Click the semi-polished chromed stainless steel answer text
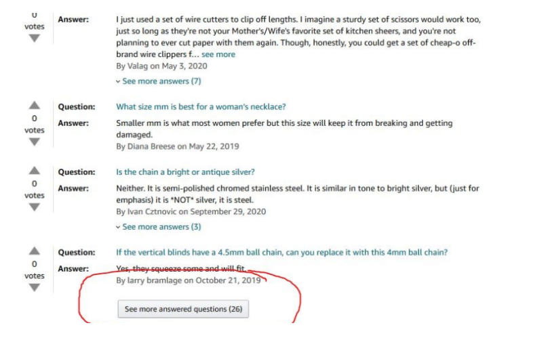 (x=283, y=188)
